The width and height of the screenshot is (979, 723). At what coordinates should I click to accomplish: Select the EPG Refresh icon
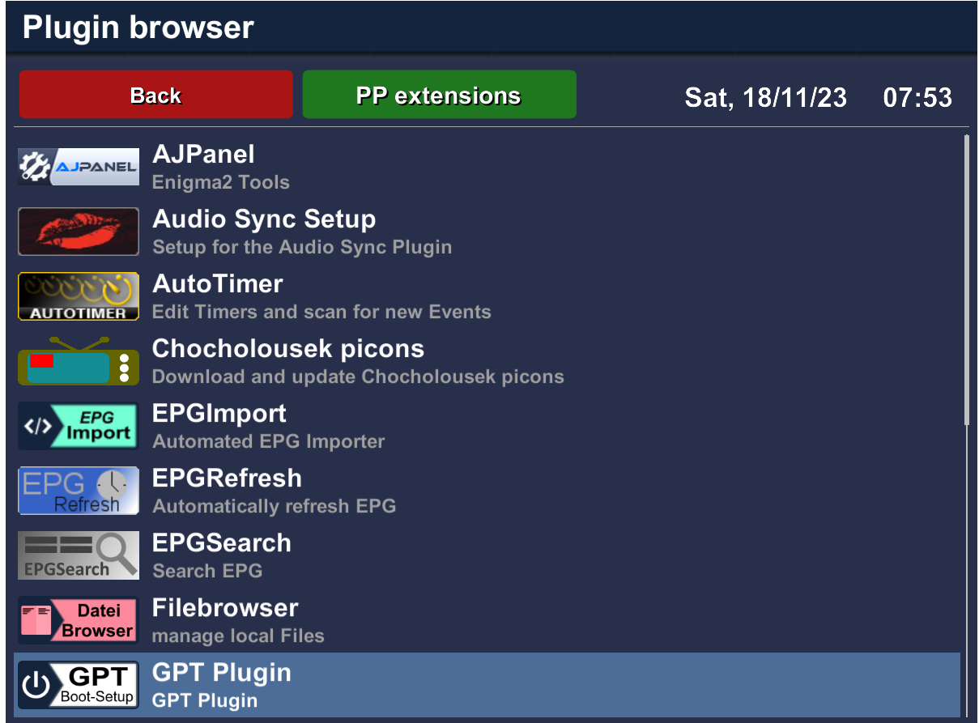tap(79, 491)
